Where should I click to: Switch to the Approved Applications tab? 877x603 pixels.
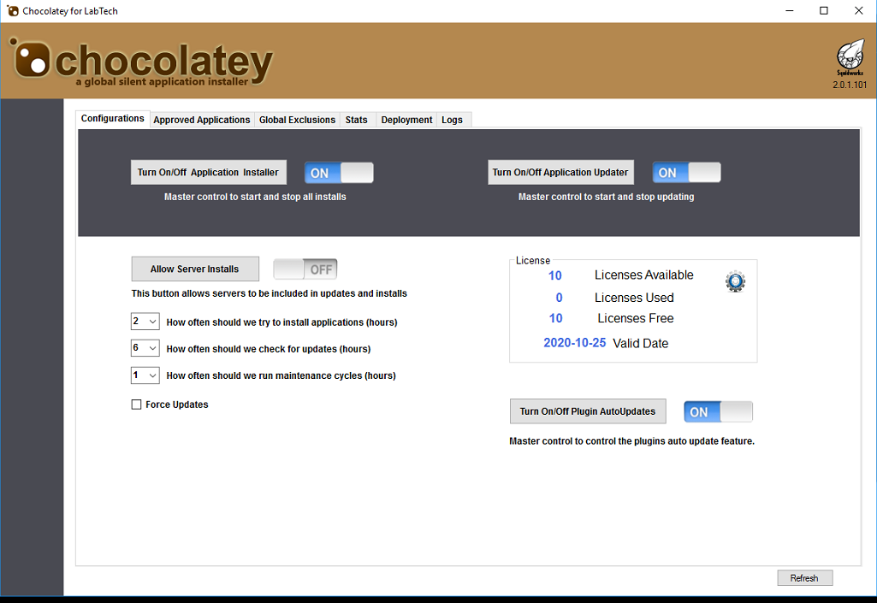click(x=202, y=120)
